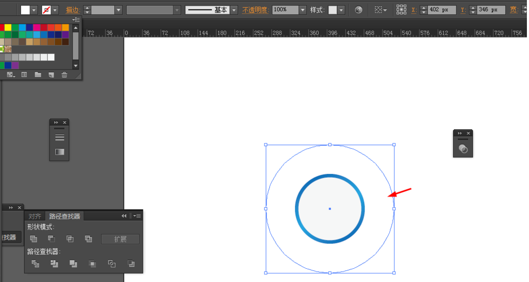
Task: Adjust the X position stepper
Action: [x=424, y=10]
